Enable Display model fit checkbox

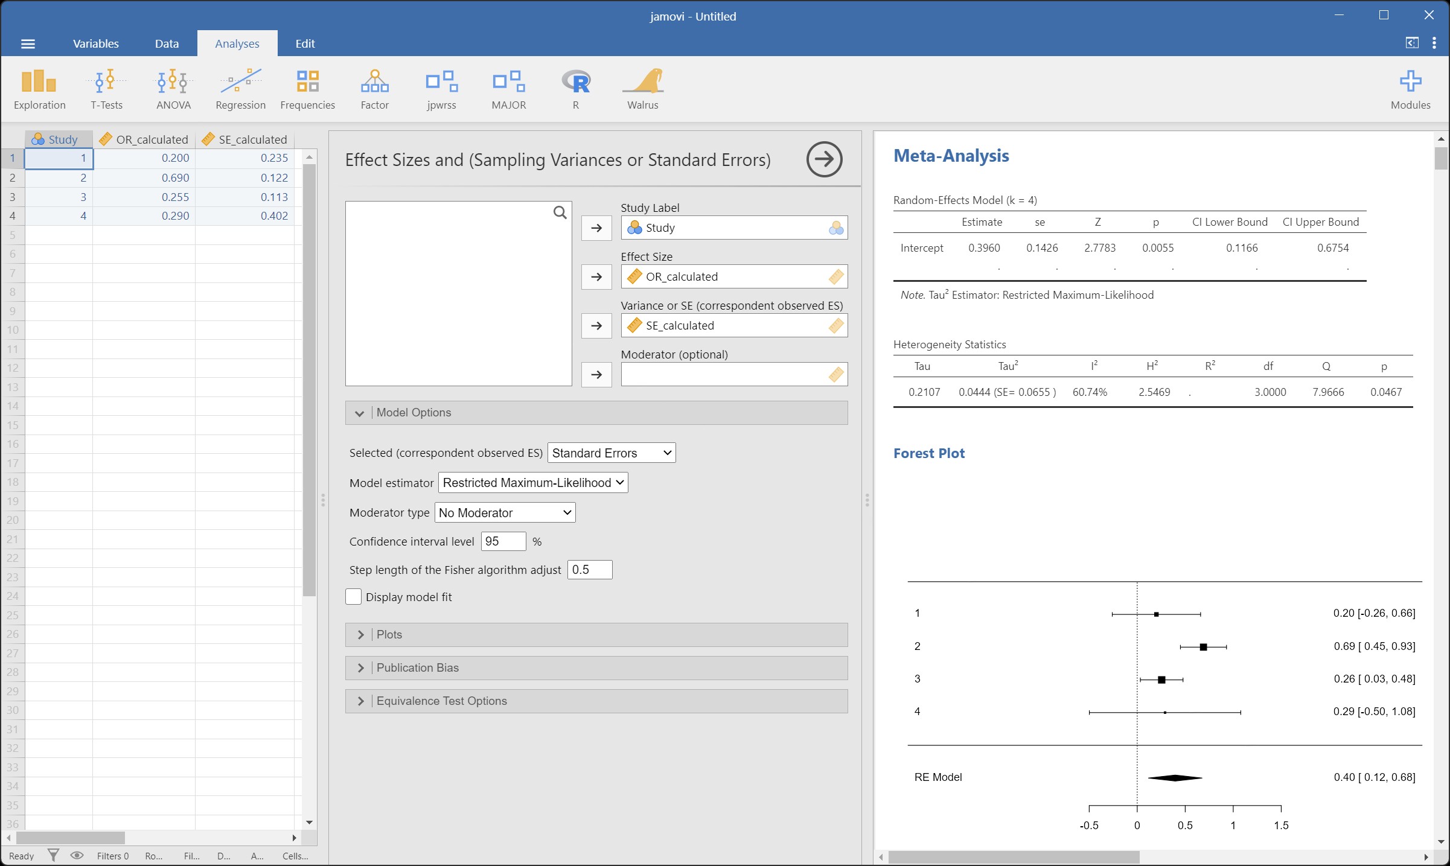pyautogui.click(x=354, y=596)
